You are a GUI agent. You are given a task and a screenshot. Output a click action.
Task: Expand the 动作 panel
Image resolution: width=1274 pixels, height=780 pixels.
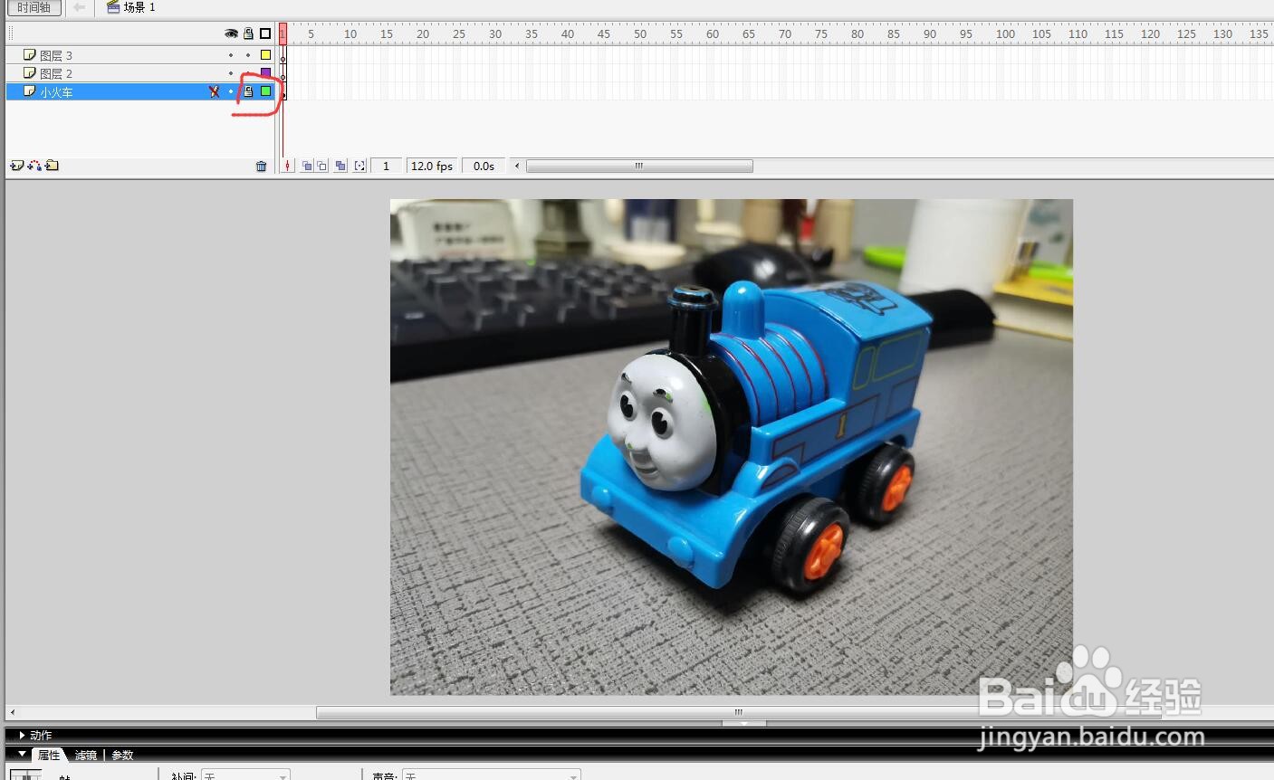[22, 736]
